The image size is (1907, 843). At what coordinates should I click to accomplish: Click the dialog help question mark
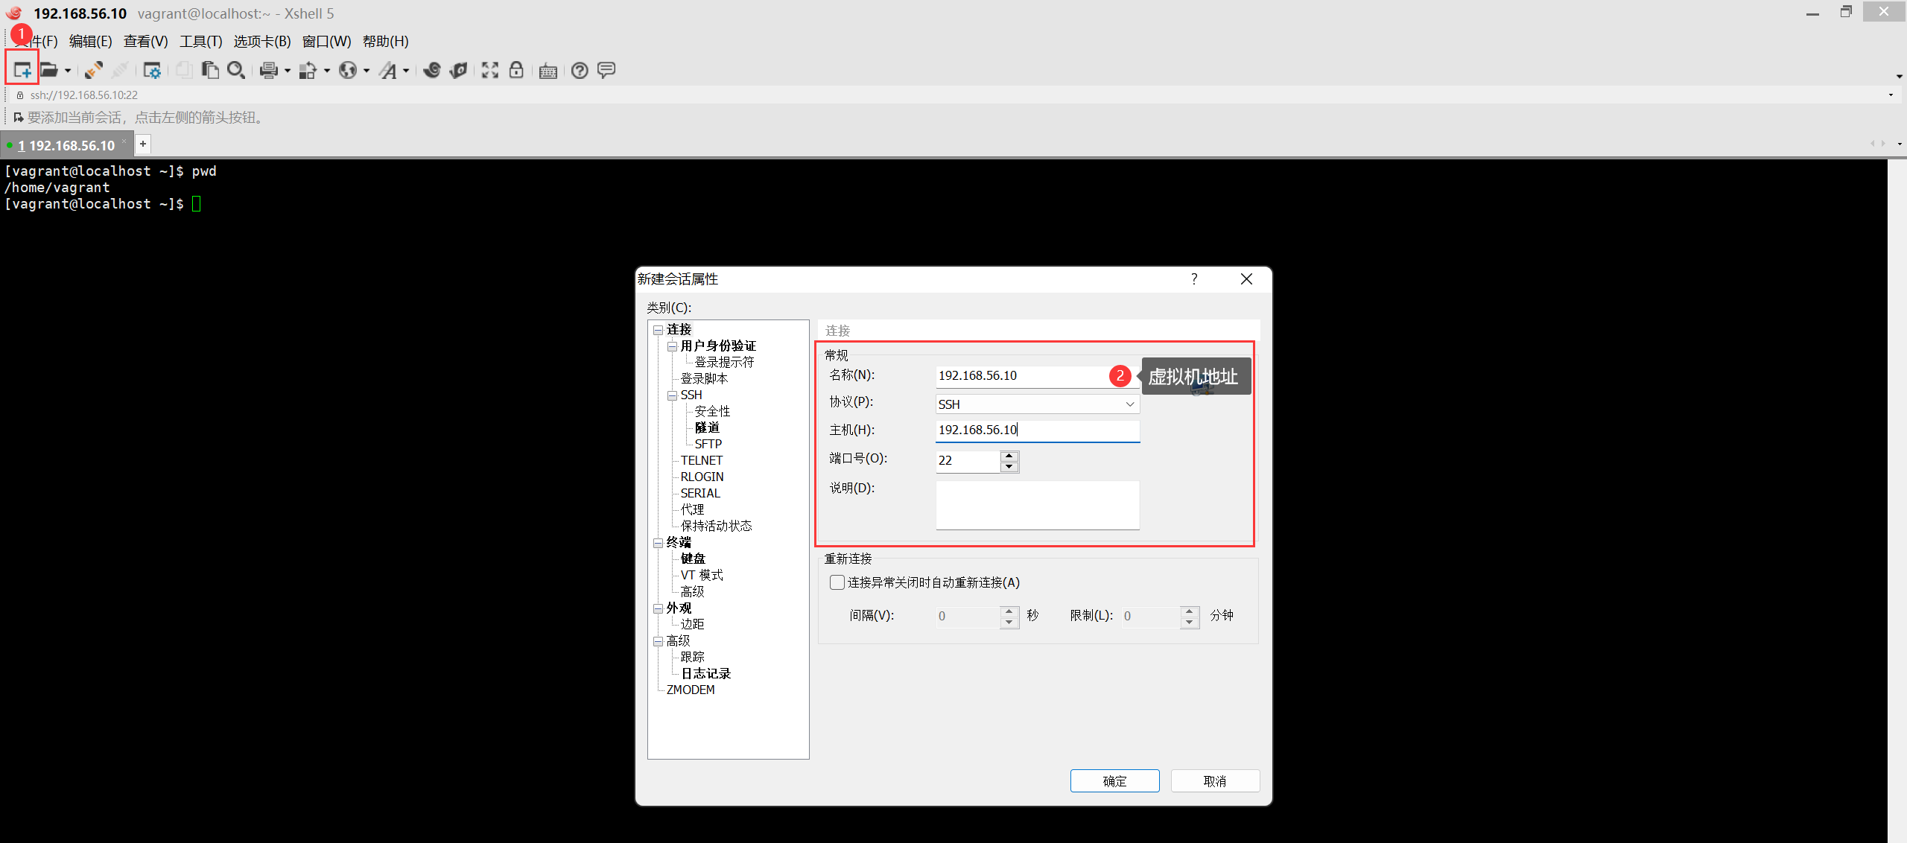pos(1194,279)
